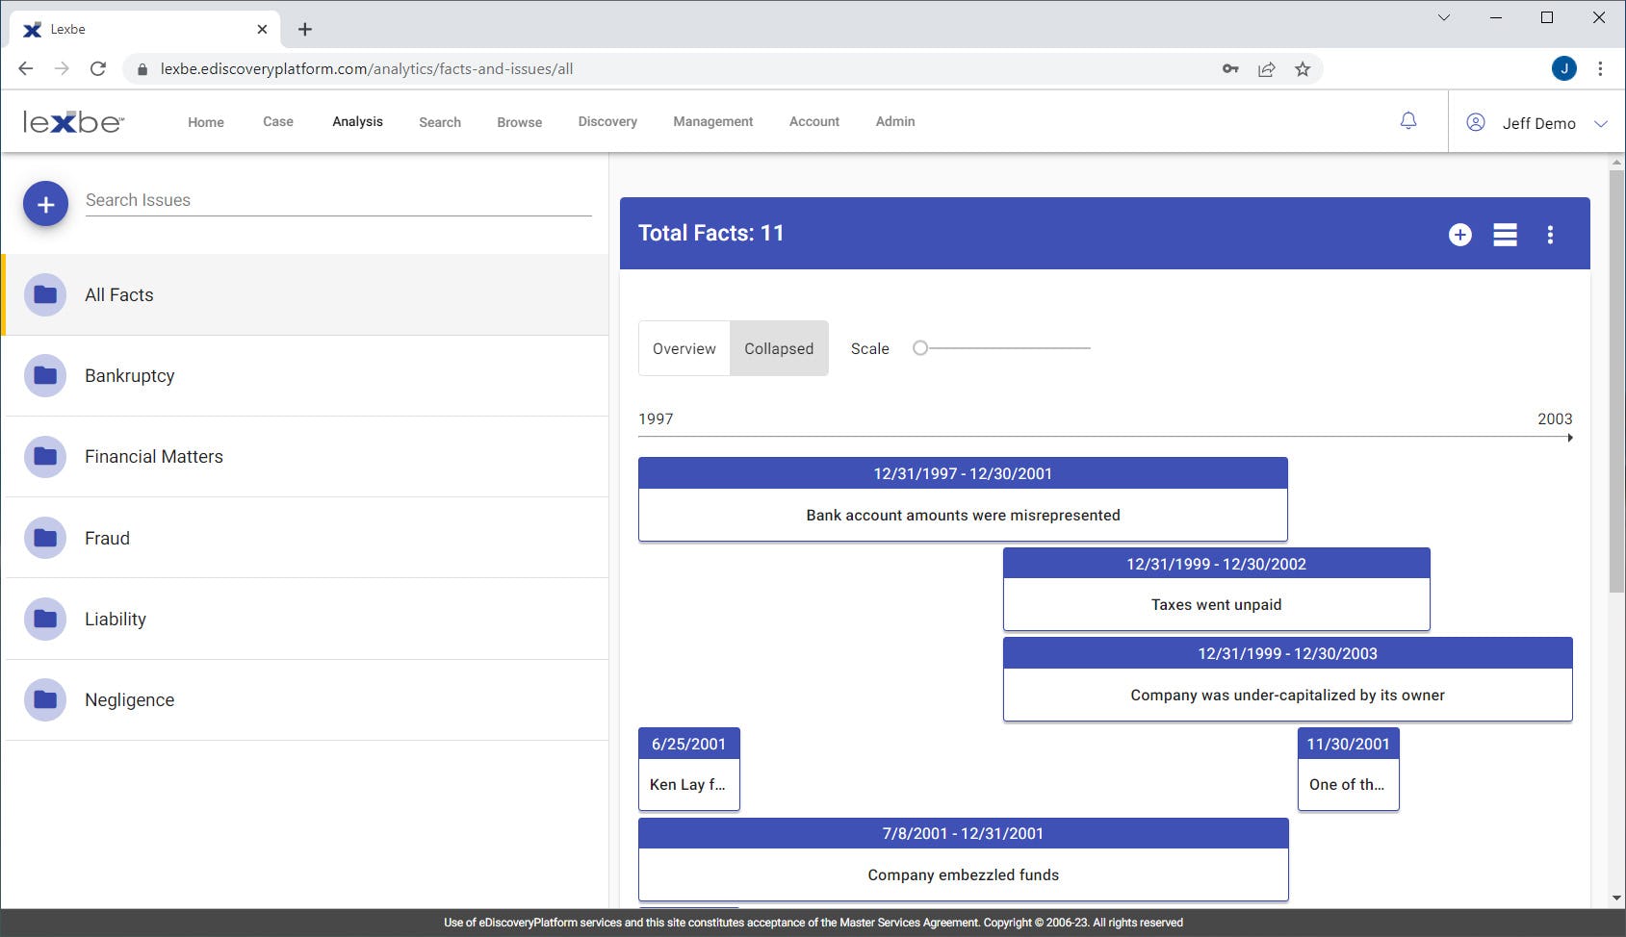Open the Management menu
Viewport: 1626px width, 937px height.
pos(712,121)
